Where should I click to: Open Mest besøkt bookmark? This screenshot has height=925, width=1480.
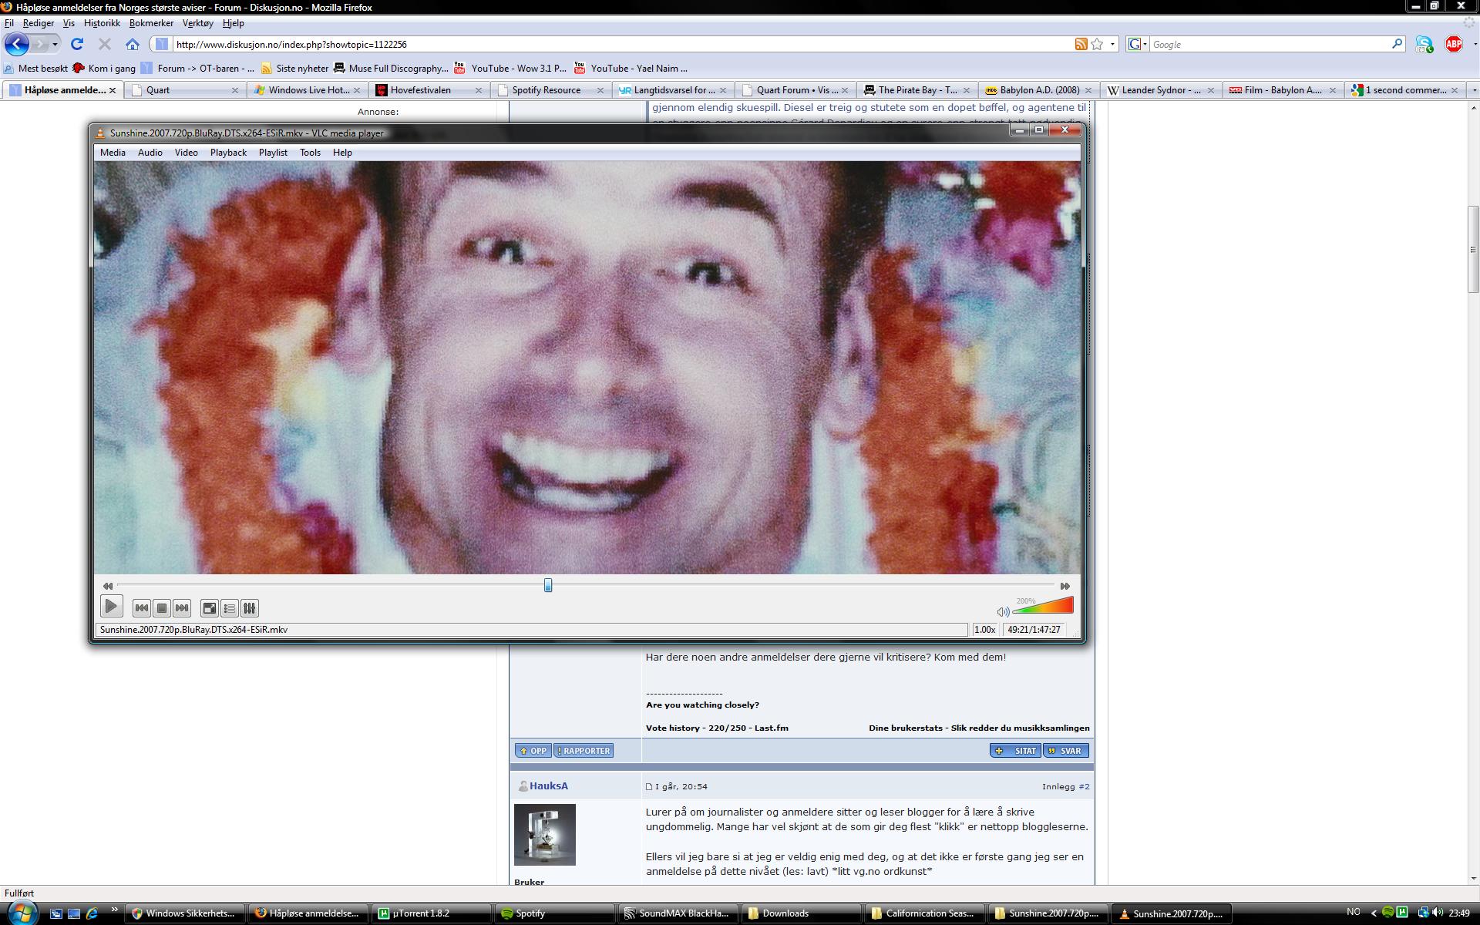[36, 69]
